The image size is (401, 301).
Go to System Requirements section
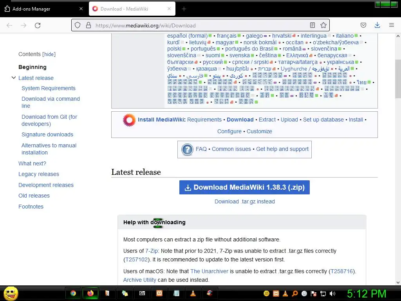(49, 88)
